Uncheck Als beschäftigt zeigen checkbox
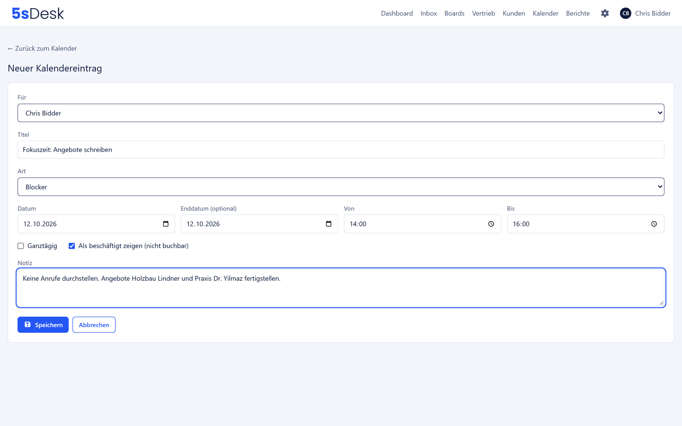This screenshot has height=426, width=682. tap(72, 246)
